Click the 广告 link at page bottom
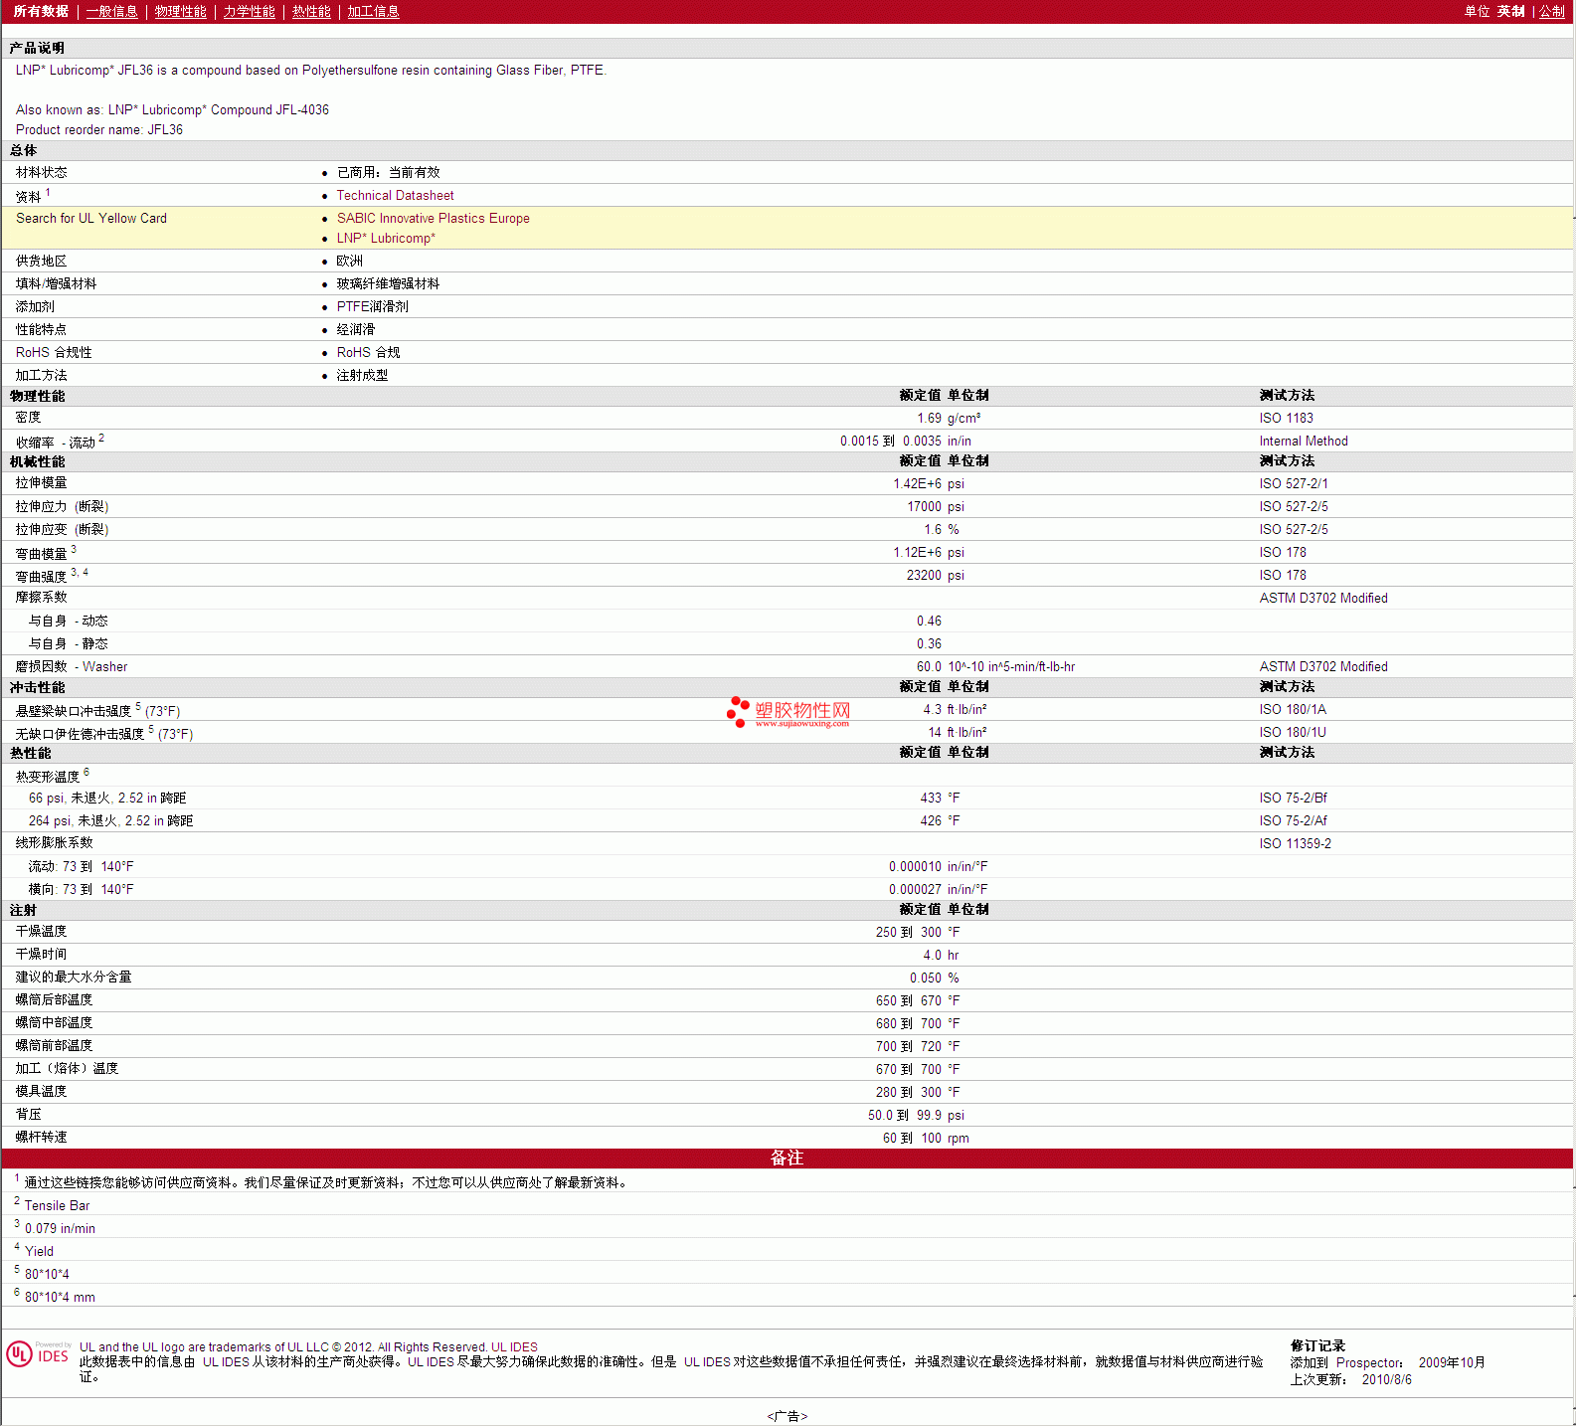Image resolution: width=1576 pixels, height=1426 pixels. tap(787, 1416)
